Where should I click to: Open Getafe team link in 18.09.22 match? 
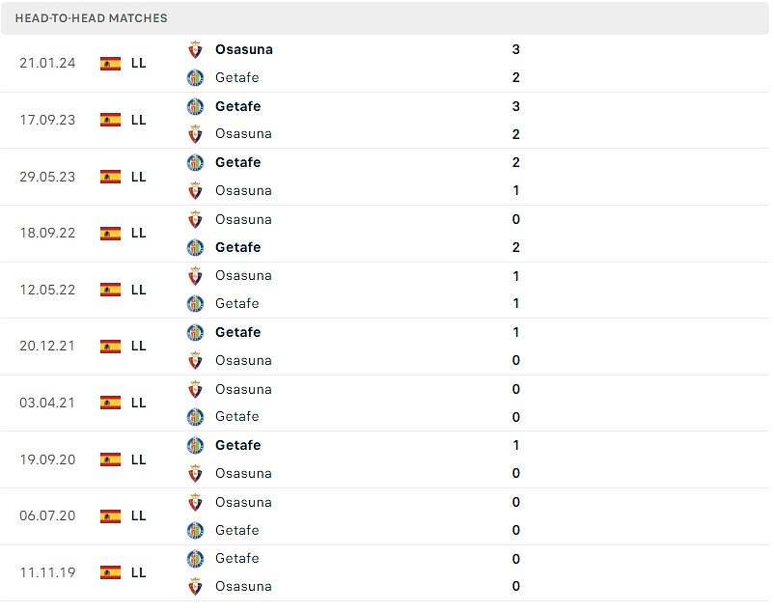pyautogui.click(x=238, y=247)
